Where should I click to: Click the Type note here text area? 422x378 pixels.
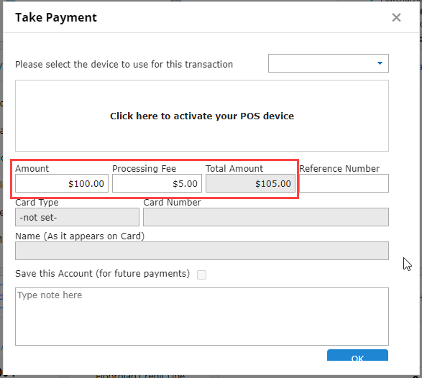(202, 316)
